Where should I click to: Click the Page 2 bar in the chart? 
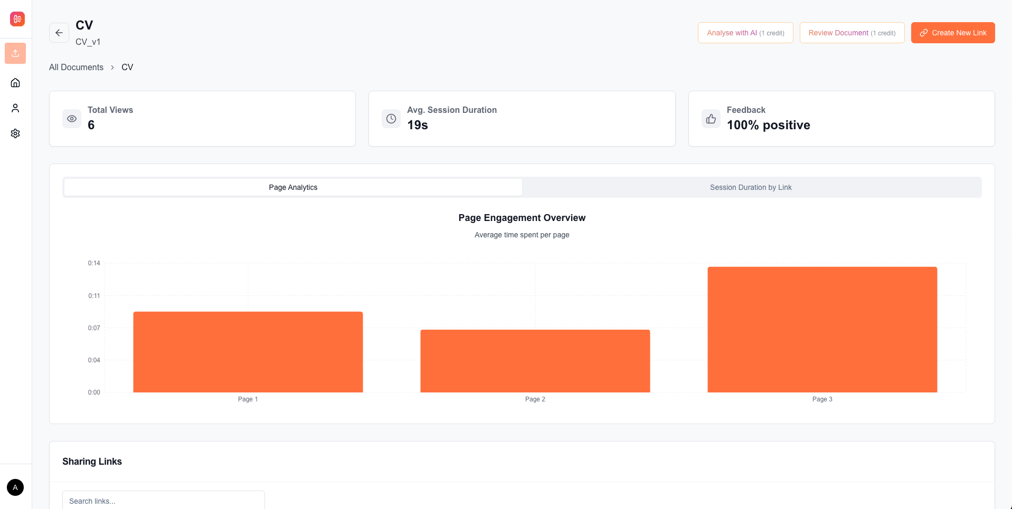point(535,361)
